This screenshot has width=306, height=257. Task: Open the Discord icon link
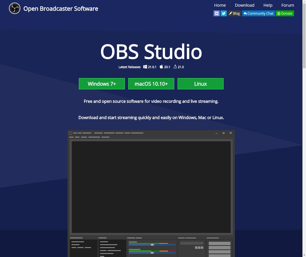216,13
